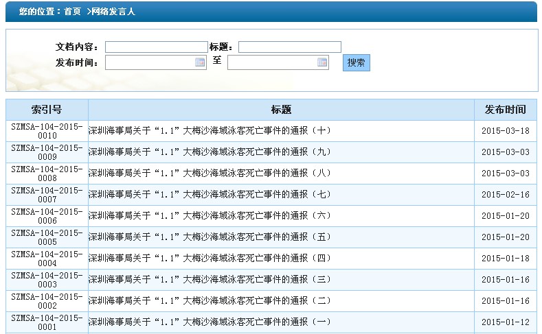Select index number SZMSA-104-2015-0004
Screen dimensions: 542x334
pos(47,259)
